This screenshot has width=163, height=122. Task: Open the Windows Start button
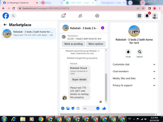4,119
